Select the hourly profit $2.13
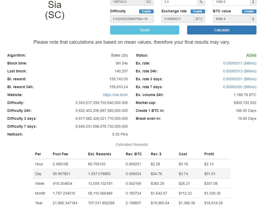Image resolution: width=262 pixels, height=209 pixels. click(x=209, y=164)
